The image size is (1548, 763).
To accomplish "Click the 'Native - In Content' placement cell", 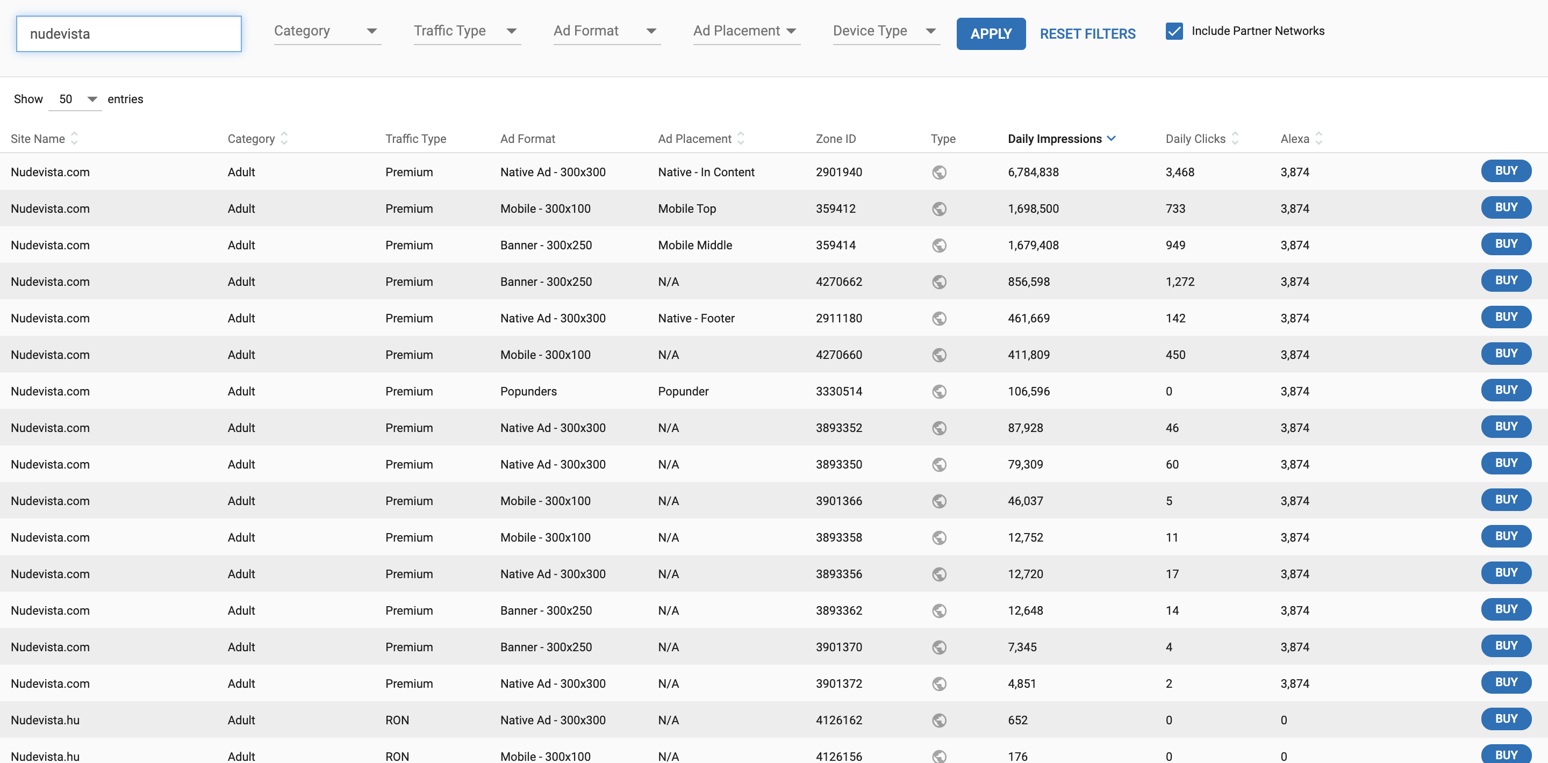I will click(706, 172).
